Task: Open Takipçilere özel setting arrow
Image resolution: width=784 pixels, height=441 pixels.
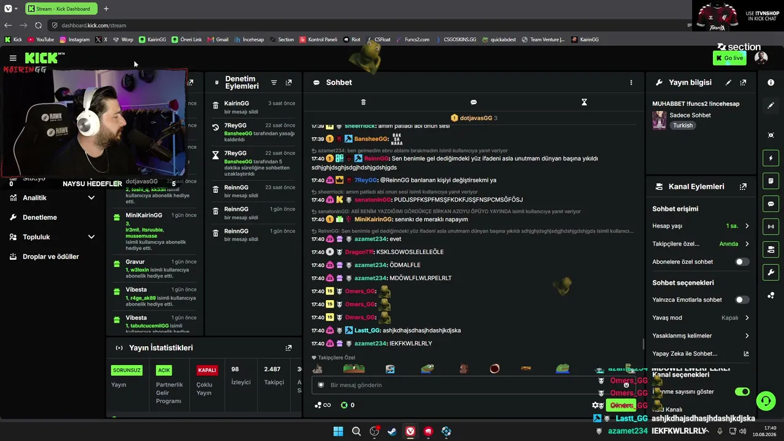Action: tap(747, 244)
